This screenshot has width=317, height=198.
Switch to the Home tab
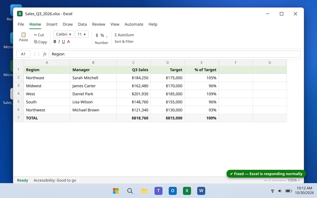35,24
